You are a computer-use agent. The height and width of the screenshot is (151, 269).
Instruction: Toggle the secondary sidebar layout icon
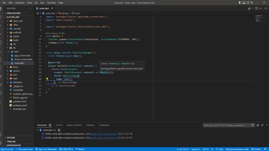pyautogui.click(x=248, y=3)
